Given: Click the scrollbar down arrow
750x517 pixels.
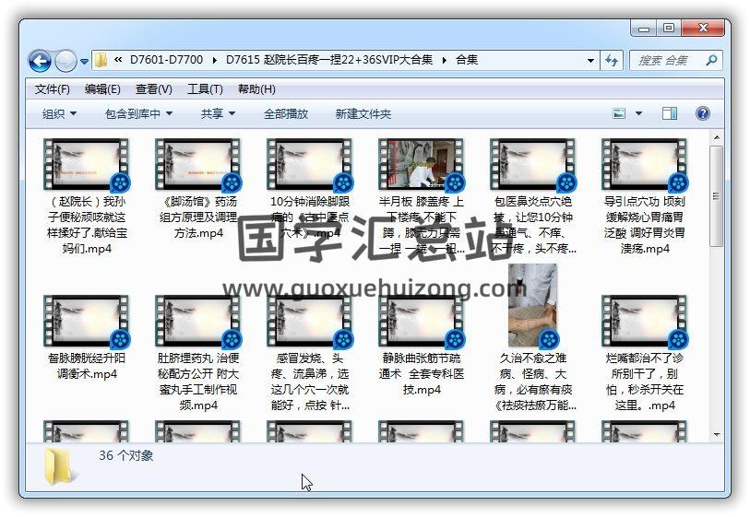Looking at the screenshot, I should click(x=717, y=434).
